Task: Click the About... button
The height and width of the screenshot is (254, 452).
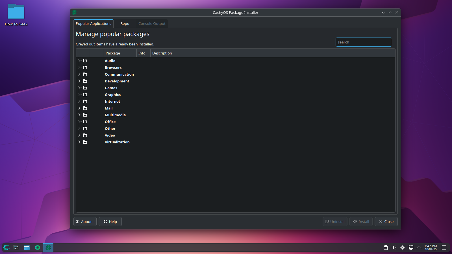Action: tap(85, 222)
